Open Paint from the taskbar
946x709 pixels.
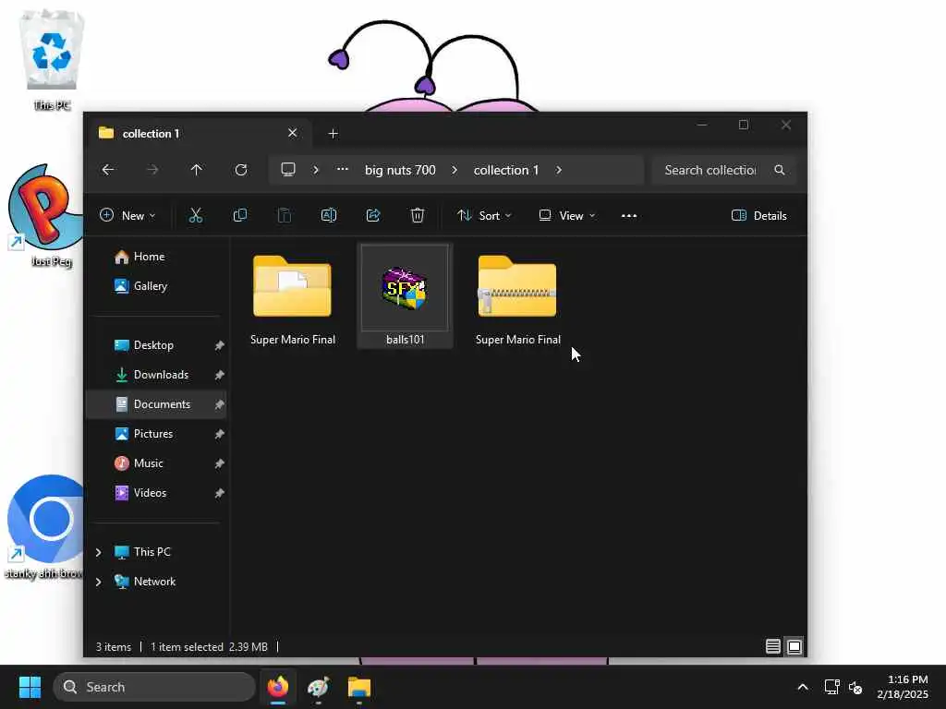[x=319, y=687]
